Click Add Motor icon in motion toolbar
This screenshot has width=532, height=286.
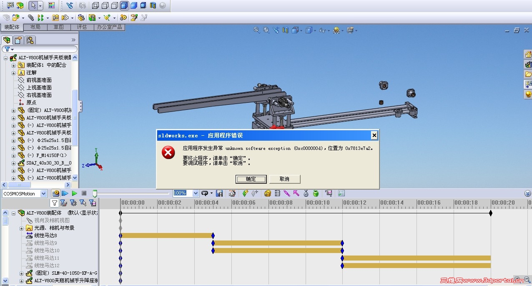(x=268, y=193)
